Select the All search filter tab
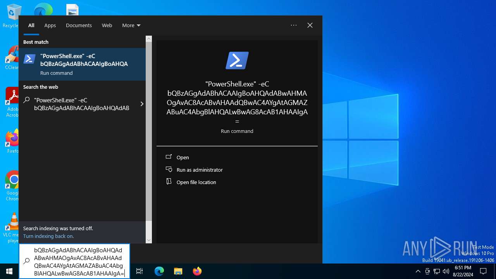Image resolution: width=496 pixels, height=279 pixels. [x=31, y=25]
